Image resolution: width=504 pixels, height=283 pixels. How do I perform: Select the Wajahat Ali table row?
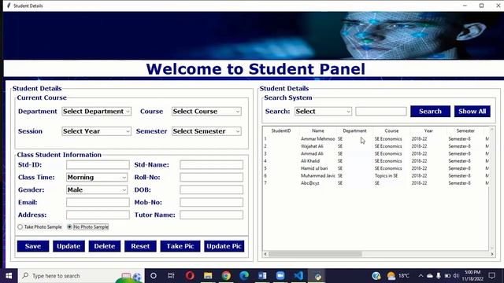click(x=376, y=146)
